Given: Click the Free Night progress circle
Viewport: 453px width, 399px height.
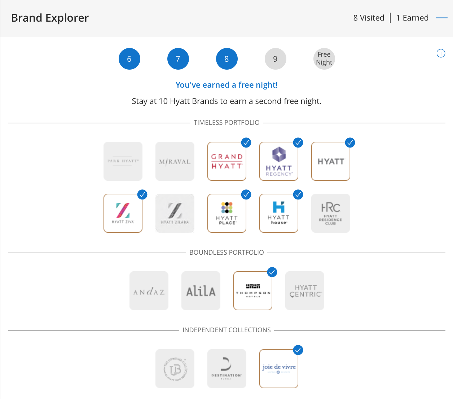Looking at the screenshot, I should point(324,59).
